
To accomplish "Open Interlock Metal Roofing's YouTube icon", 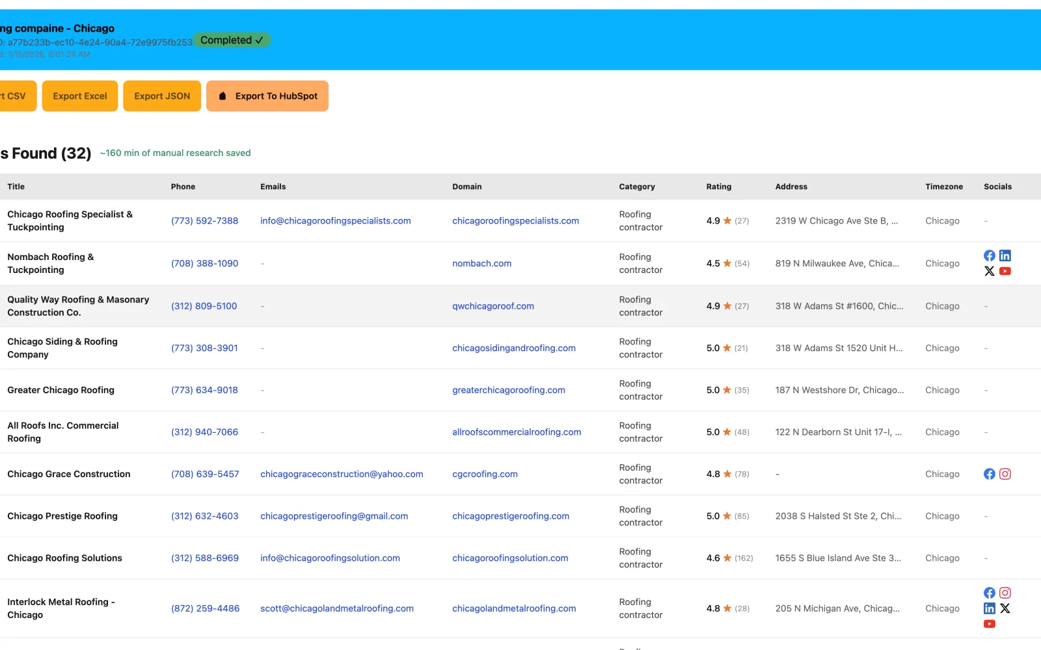I will [x=989, y=624].
